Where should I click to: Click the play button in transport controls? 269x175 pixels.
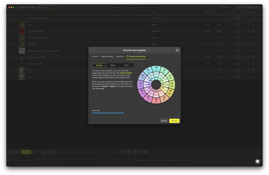tap(134, 152)
